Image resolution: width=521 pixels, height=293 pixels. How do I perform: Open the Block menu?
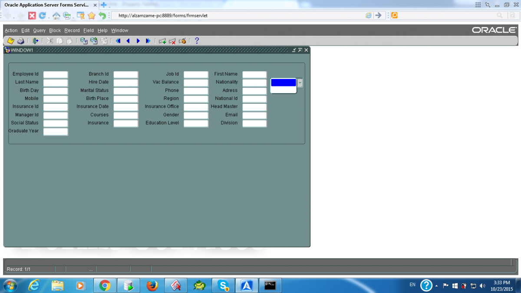(55, 30)
